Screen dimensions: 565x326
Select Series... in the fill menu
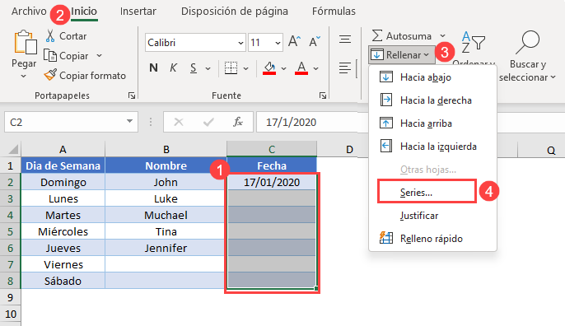coord(427,192)
